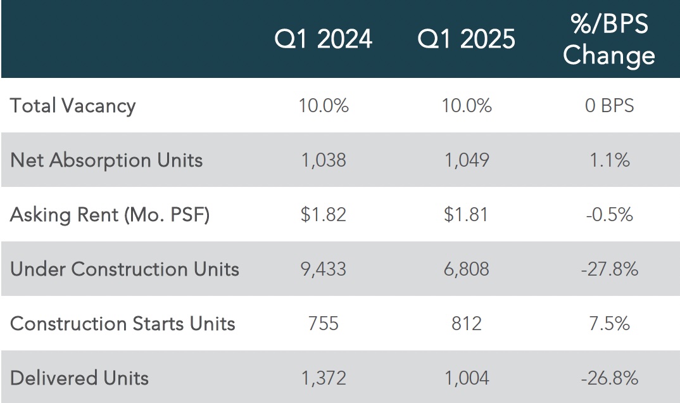The image size is (680, 403).
Task: Select the Delivered Units row label
Action: point(79,378)
